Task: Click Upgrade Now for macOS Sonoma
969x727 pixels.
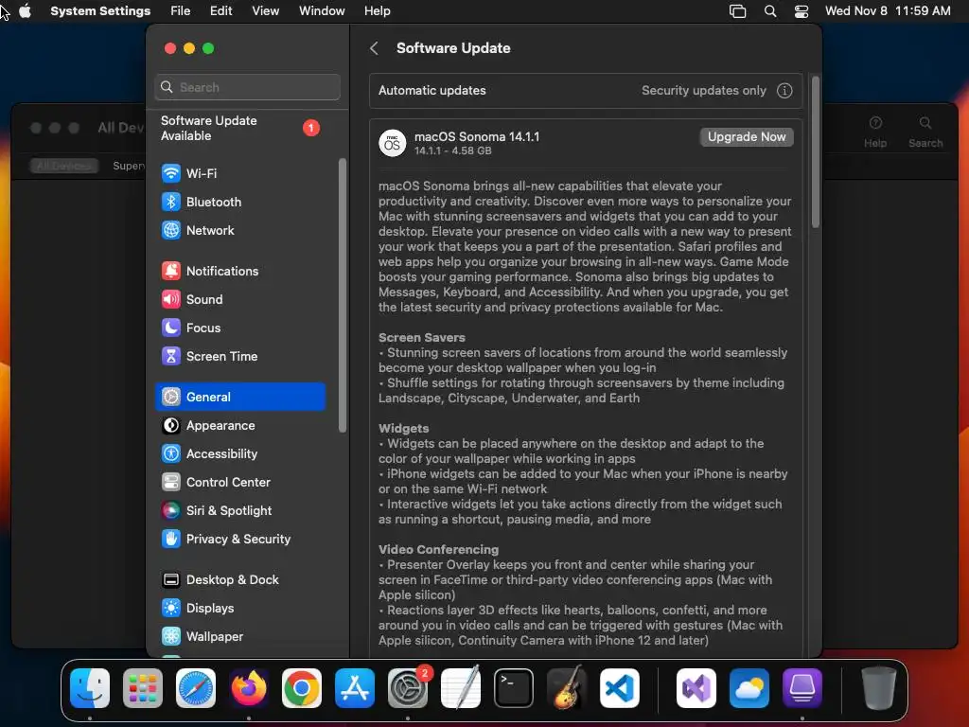Action: pos(747,137)
